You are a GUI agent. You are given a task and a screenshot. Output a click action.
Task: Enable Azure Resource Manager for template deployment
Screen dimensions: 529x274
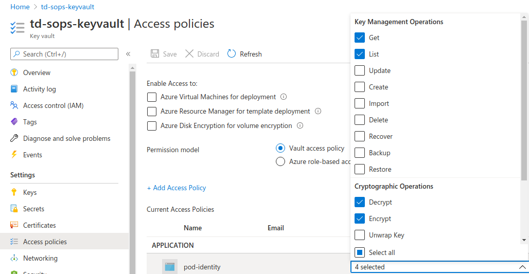152,111
